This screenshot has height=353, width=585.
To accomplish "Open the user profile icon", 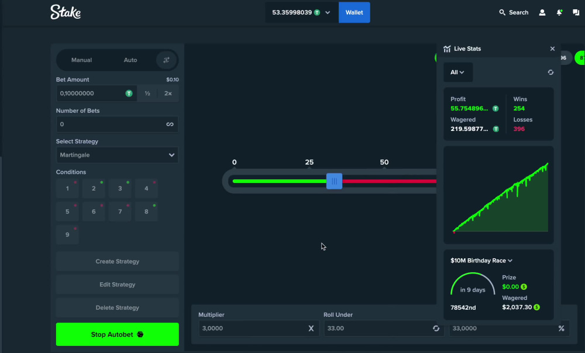I will (542, 12).
